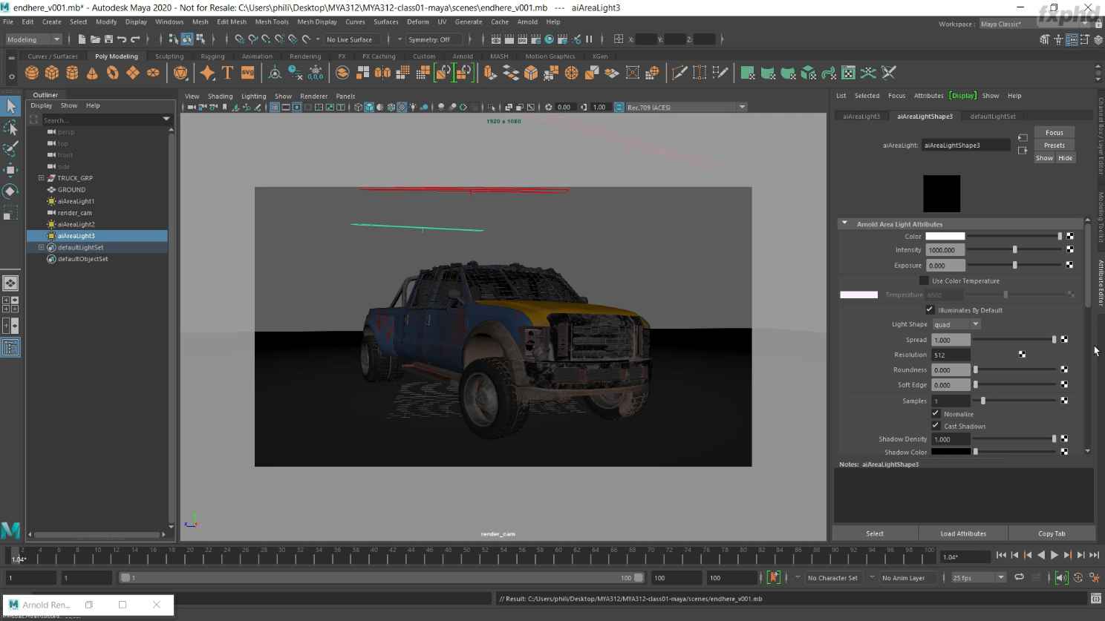
Task: Click the Presets button
Action: (1054, 145)
